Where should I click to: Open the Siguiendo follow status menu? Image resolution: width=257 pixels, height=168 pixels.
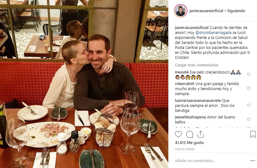point(236,11)
